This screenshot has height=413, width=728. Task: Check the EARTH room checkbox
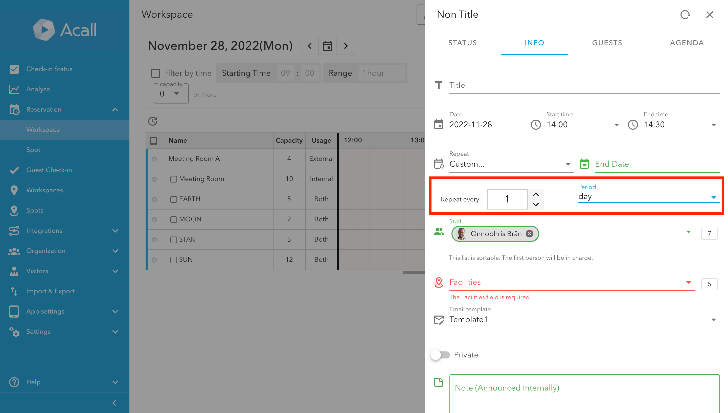tap(173, 199)
